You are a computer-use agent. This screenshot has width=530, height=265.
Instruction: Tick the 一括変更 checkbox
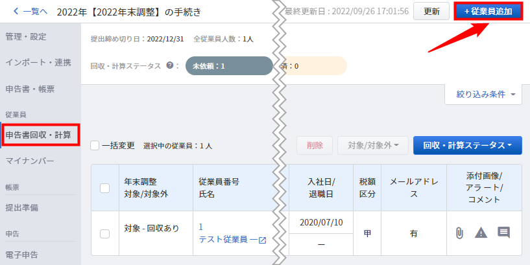pos(95,146)
